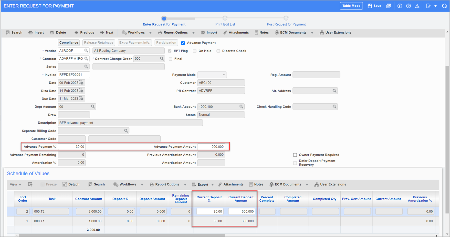Image resolution: width=450 pixels, height=237 pixels.
Task: Open the Check Handling Code lookup
Action: 334,106
